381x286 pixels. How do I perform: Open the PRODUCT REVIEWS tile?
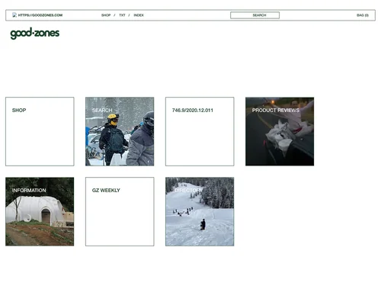(x=280, y=131)
